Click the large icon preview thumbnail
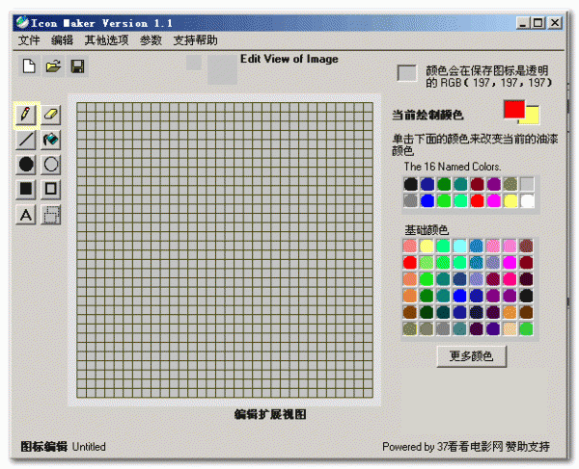The height and width of the screenshot is (469, 579). 222,70
